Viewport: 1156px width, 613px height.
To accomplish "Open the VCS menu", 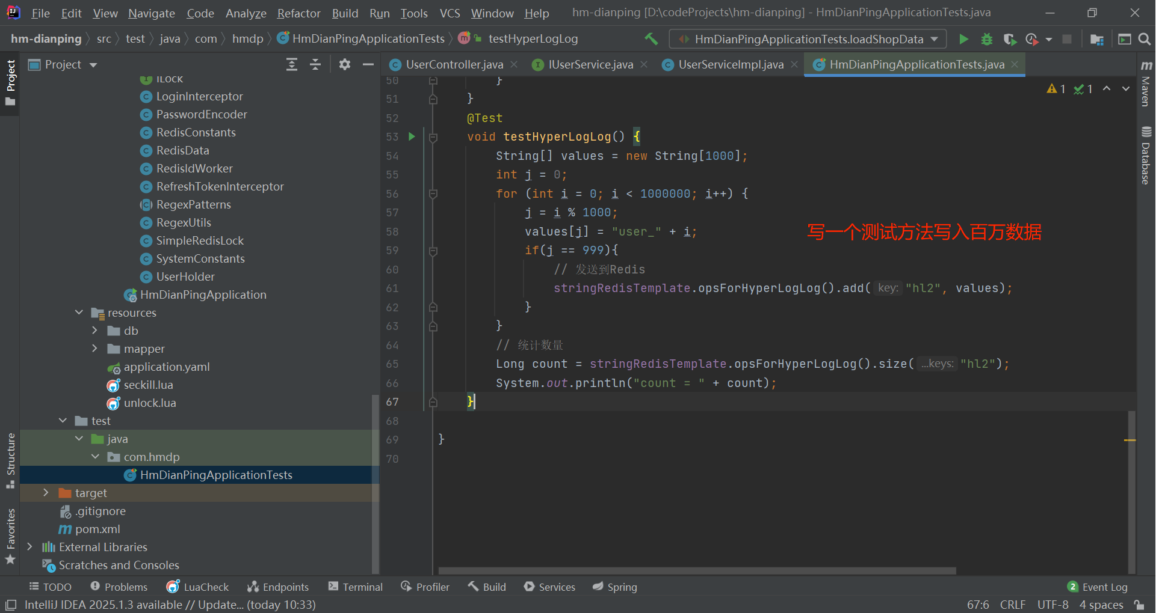I will [x=450, y=13].
